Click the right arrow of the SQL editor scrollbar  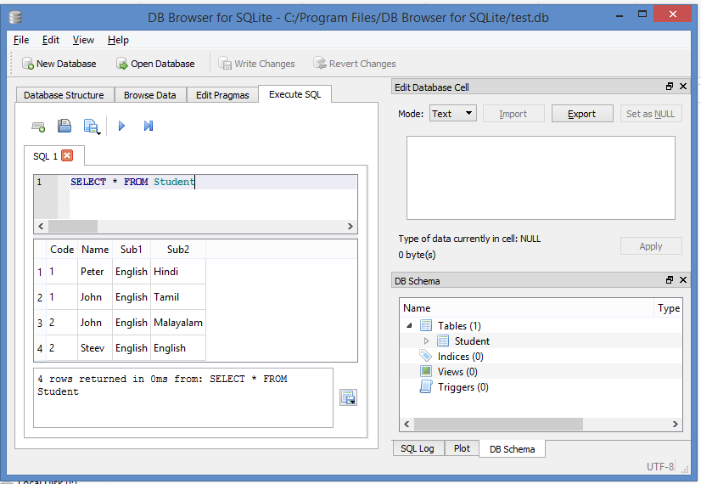[350, 227]
